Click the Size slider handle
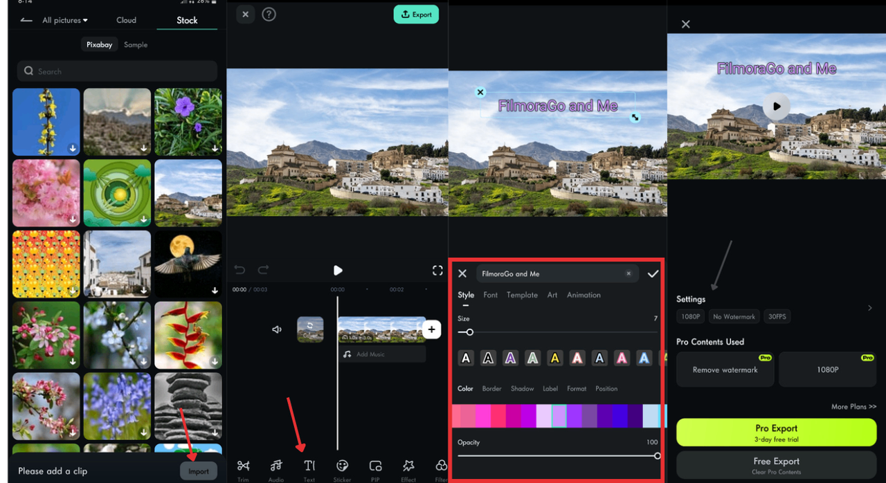Image resolution: width=886 pixels, height=483 pixels. (x=470, y=332)
